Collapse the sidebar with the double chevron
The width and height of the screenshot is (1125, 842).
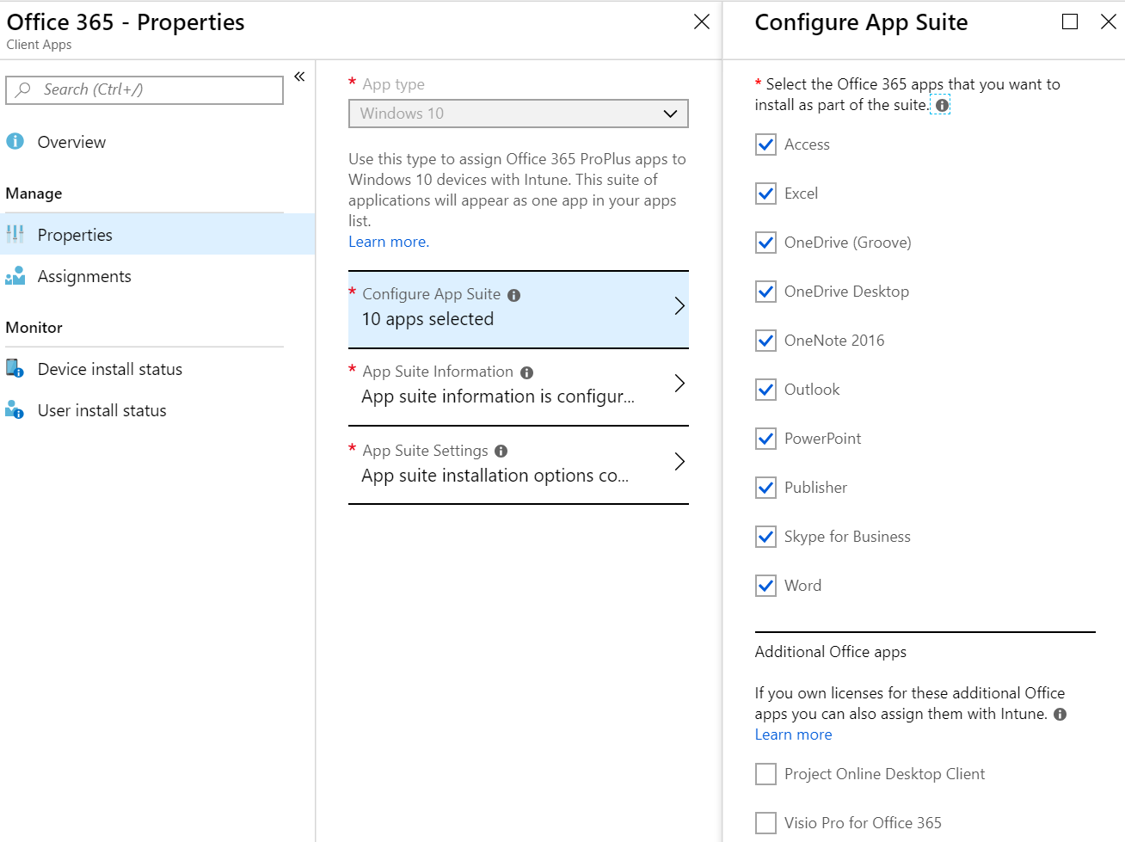pyautogui.click(x=298, y=76)
